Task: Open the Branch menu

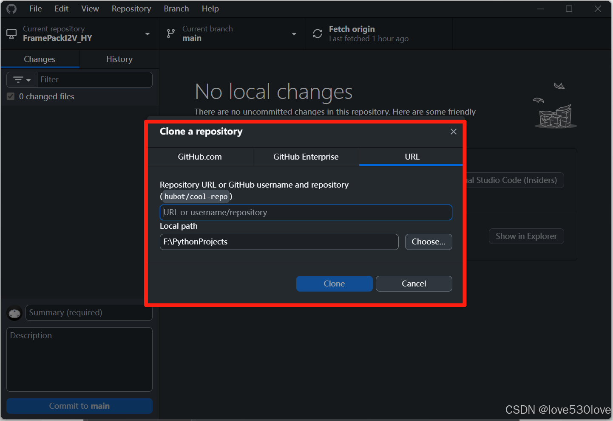Action: (x=176, y=9)
